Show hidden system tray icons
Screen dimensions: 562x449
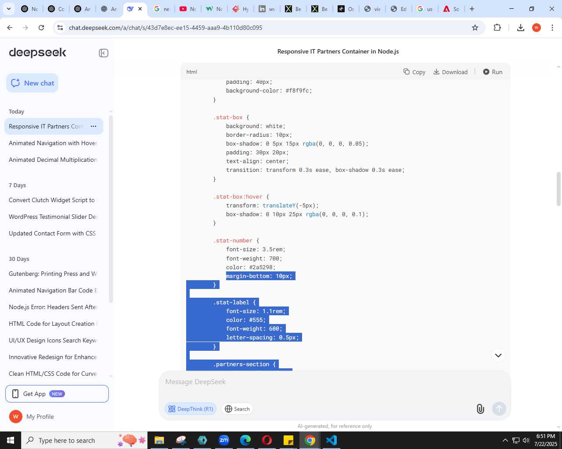(x=505, y=440)
